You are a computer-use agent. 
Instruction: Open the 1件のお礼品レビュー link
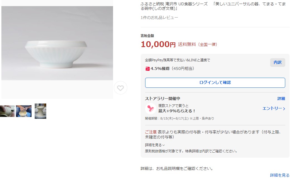[159, 18]
